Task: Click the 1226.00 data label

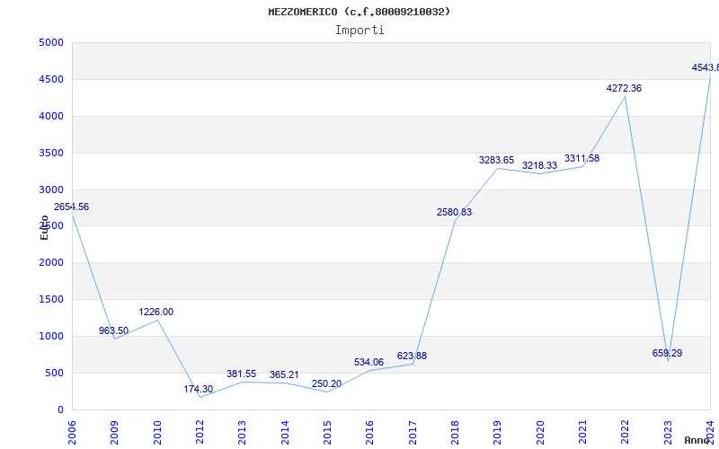Action: point(156,312)
